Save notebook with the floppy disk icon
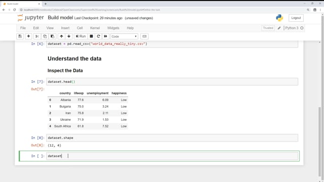Screen dimensions: 324x182 point(20,36)
